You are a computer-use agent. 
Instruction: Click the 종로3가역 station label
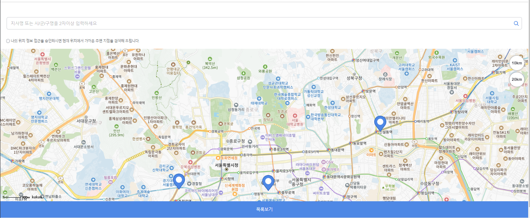(281, 149)
